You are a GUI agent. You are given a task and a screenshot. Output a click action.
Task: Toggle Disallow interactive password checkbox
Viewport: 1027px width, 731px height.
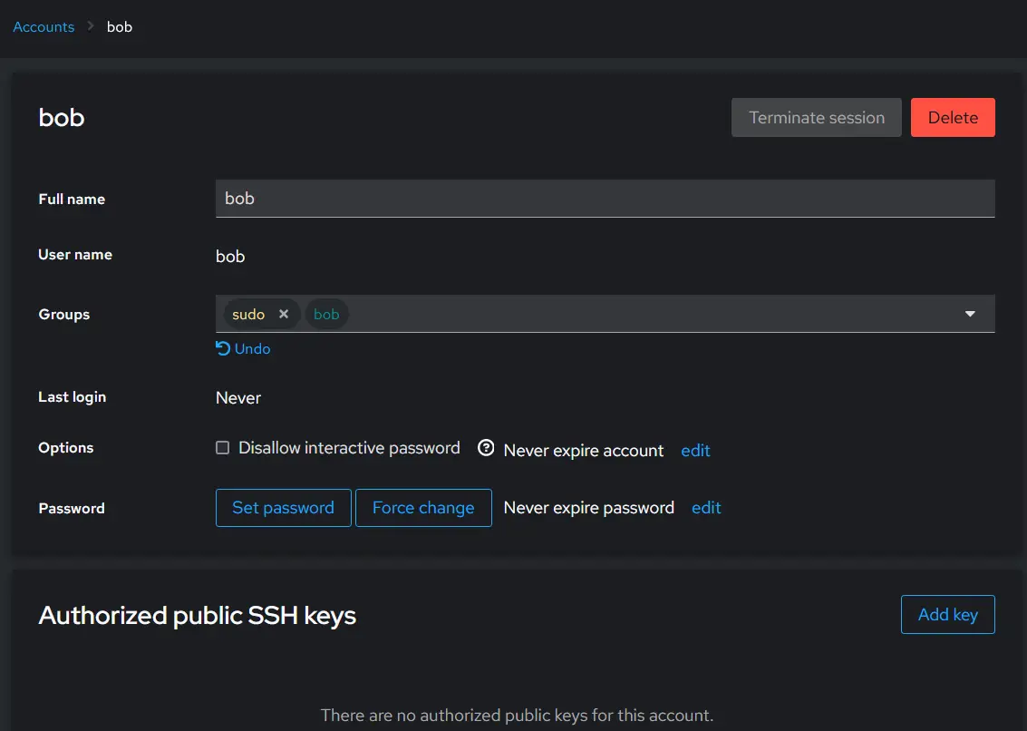(x=223, y=448)
